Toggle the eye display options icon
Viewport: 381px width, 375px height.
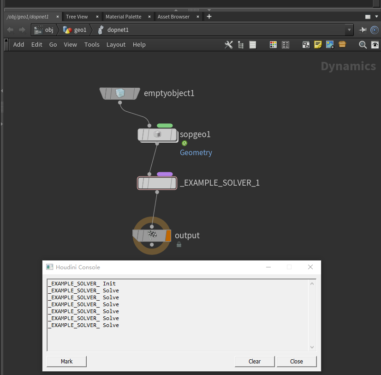tap(375, 45)
